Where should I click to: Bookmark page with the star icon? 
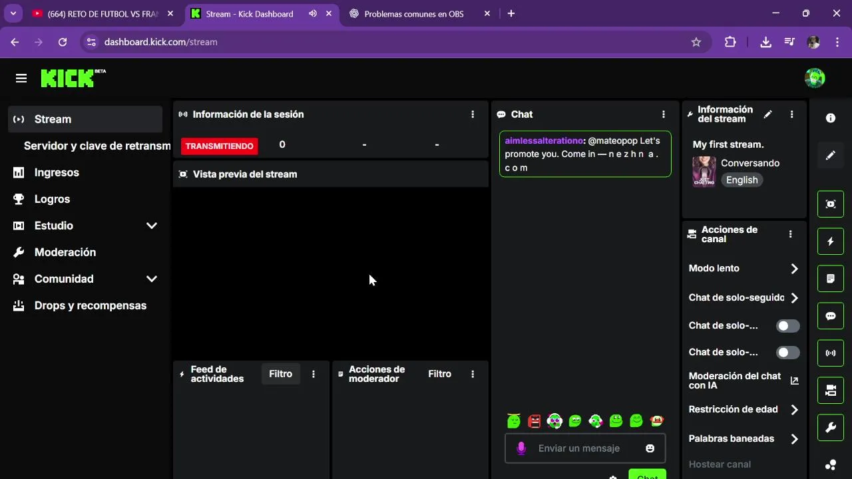tap(696, 42)
